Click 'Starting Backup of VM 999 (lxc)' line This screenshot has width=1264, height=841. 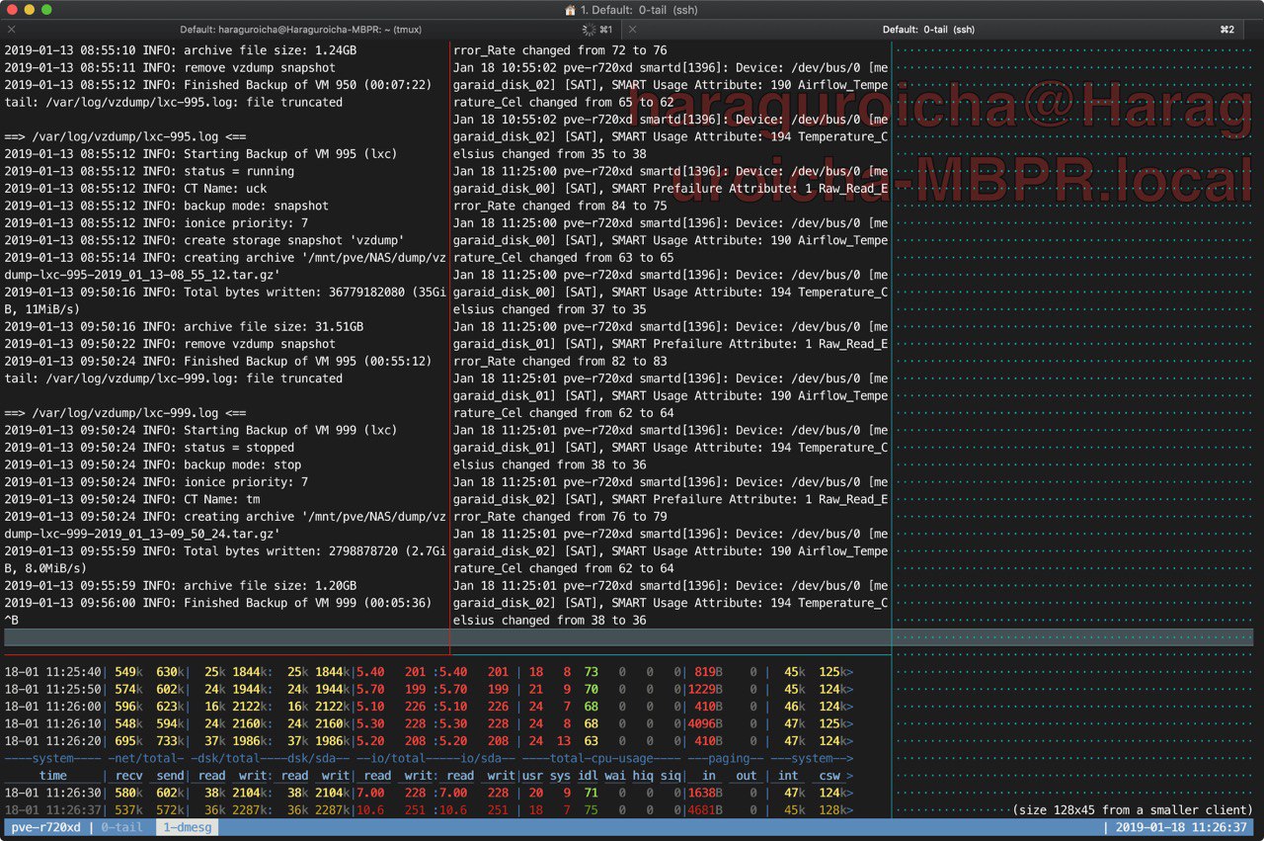pyautogui.click(x=200, y=431)
